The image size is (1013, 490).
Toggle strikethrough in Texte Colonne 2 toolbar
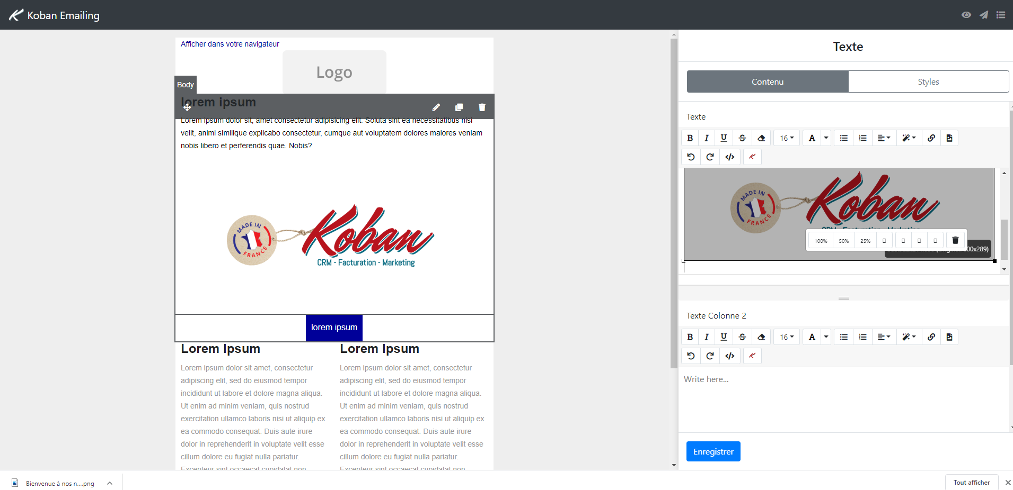pos(742,337)
